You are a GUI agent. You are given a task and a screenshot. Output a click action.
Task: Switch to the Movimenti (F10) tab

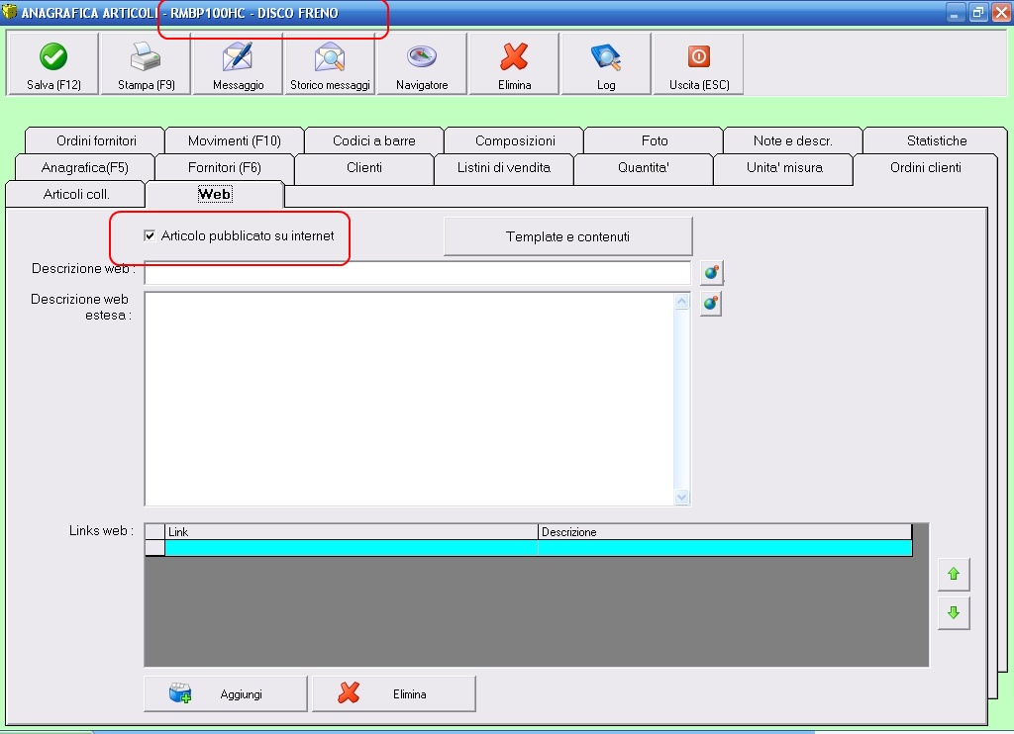(234, 140)
